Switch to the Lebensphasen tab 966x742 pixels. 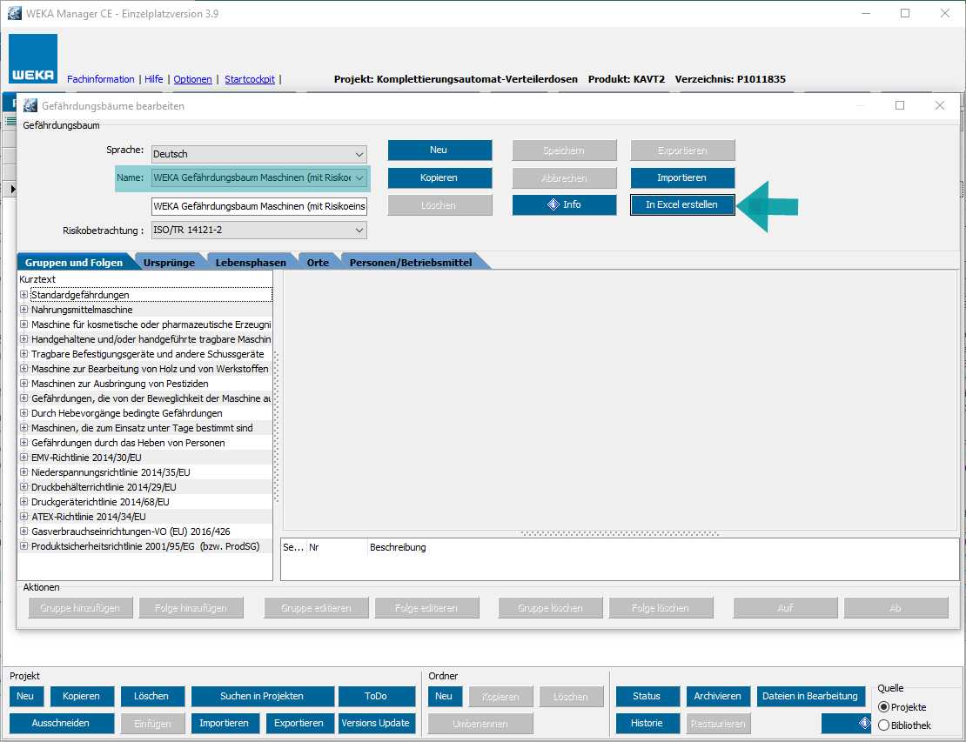(x=251, y=262)
